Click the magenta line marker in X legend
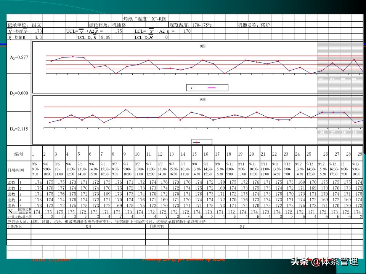This screenshot has height=274, width=366. click(x=212, y=88)
